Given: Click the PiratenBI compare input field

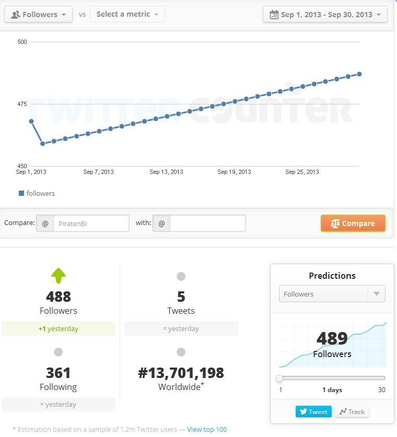Looking at the screenshot, I should tap(90, 223).
